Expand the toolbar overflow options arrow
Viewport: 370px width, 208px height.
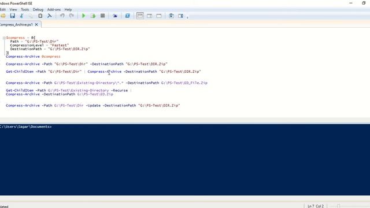click(x=187, y=17)
